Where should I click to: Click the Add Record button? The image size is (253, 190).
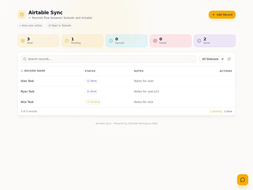point(222,15)
